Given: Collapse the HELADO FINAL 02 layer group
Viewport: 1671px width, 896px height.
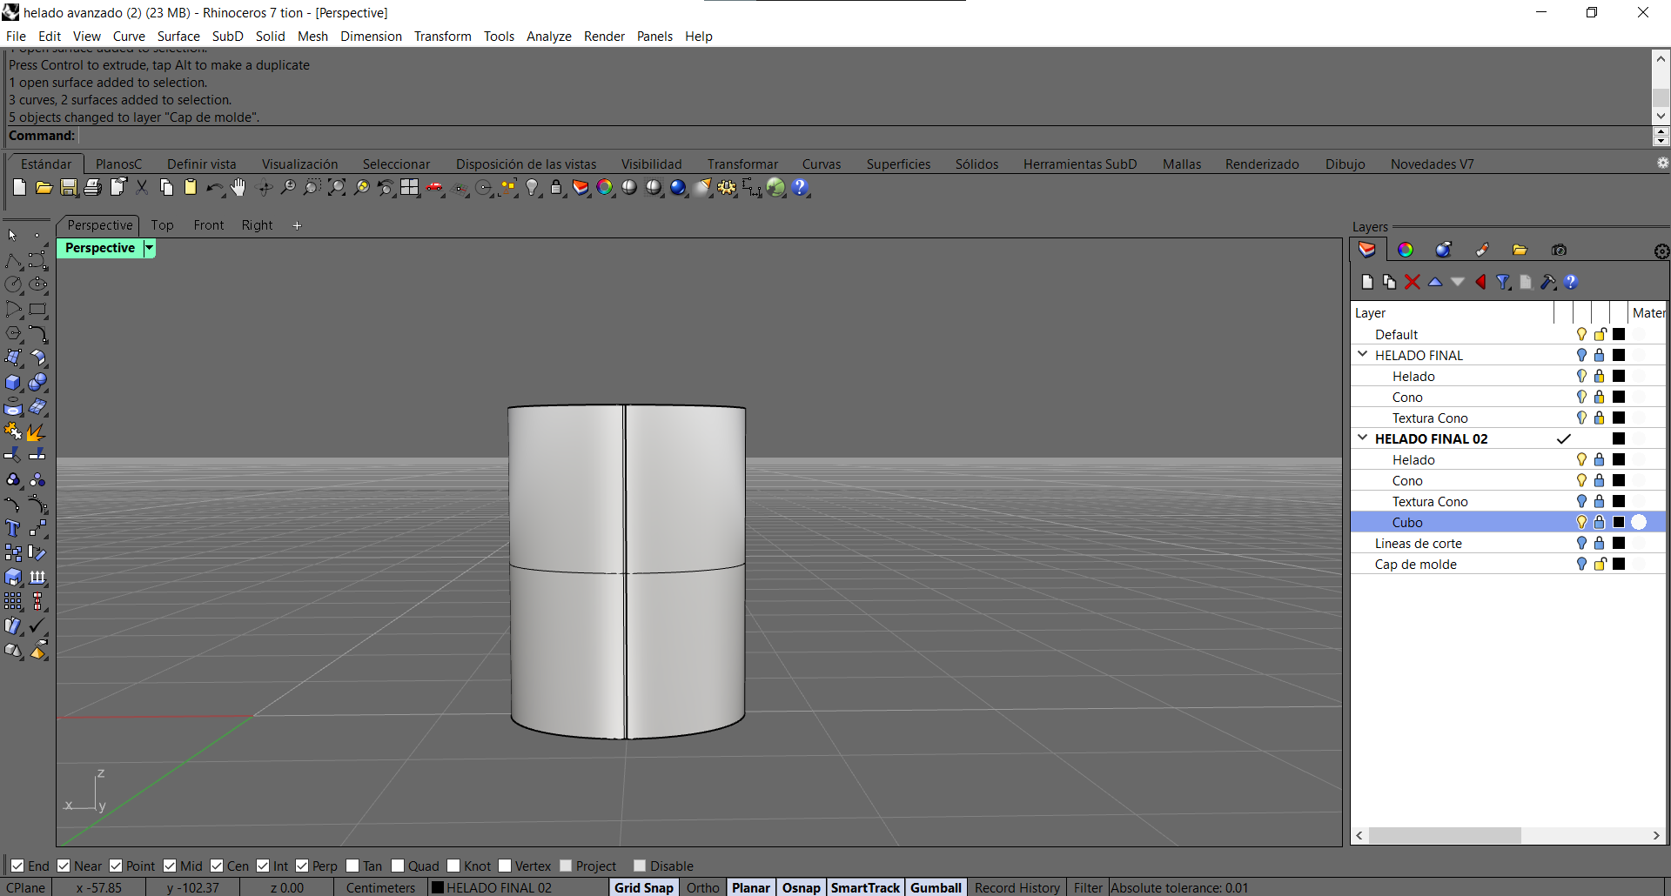Looking at the screenshot, I should point(1363,438).
